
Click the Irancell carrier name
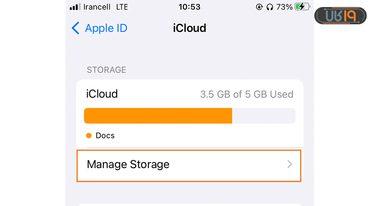point(97,7)
